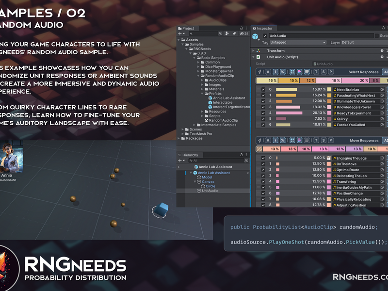Click object picker circle for NeedBrainiac clip
This screenshot has height=291, width=388.
tap(382, 90)
